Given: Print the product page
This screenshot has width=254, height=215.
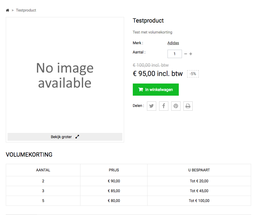Looking at the screenshot, I should [x=188, y=106].
